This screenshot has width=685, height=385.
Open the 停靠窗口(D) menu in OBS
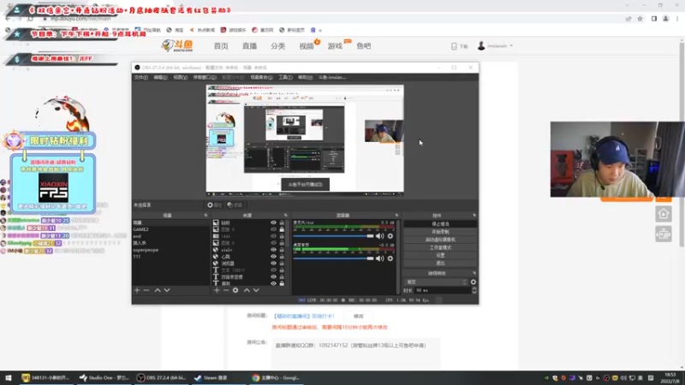point(205,77)
